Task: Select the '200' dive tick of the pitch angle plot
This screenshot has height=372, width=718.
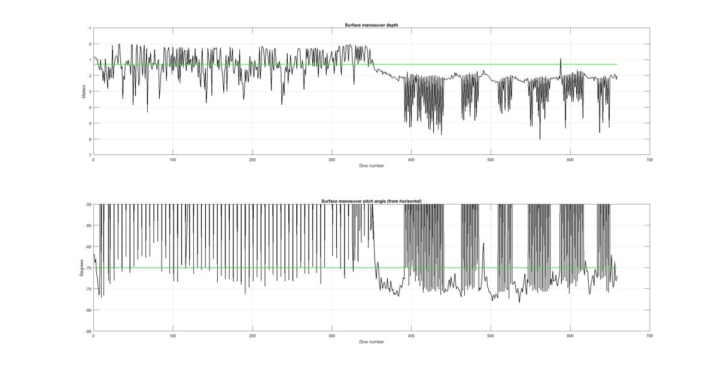Action: click(x=252, y=336)
